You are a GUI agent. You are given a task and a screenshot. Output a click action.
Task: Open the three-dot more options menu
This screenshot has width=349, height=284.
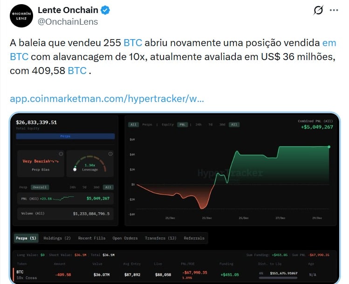coord(334,11)
